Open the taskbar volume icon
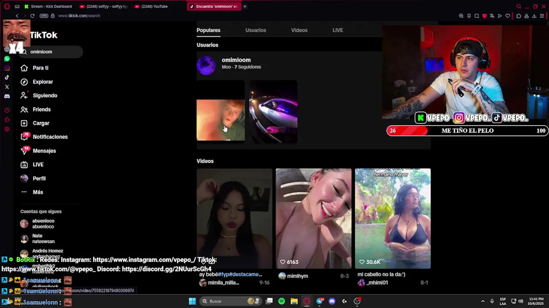Viewport: 549px width, 308px height. [522, 301]
